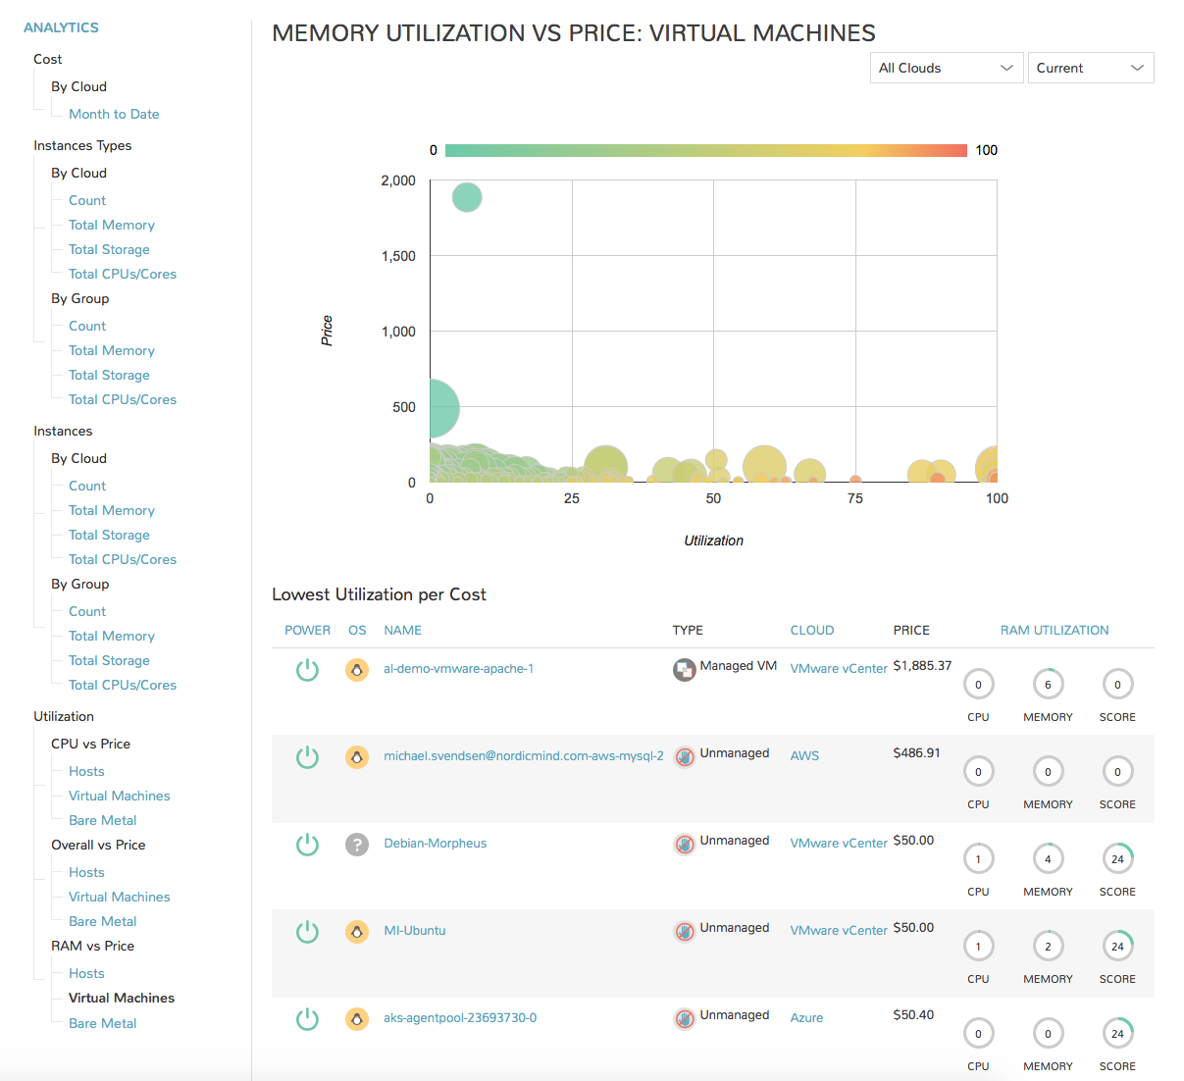Click power icon for al-demo-vmware-apache-1
Screen dimensions: 1184x1081
click(x=307, y=670)
